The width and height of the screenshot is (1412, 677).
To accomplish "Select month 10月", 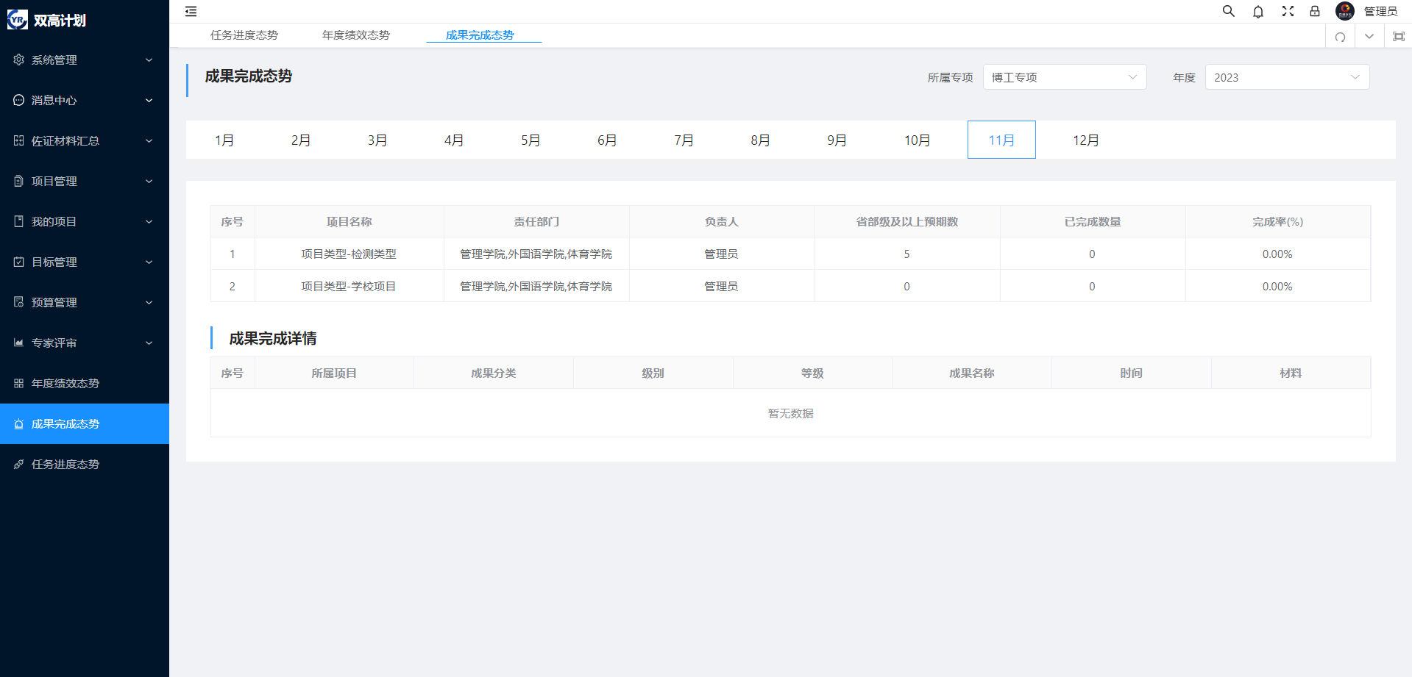I will click(917, 140).
